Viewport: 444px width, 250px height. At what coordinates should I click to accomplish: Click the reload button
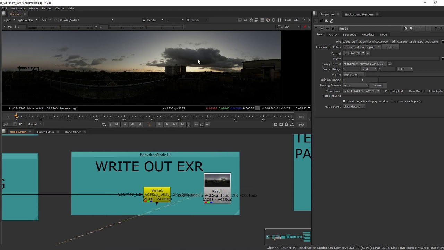[378, 85]
